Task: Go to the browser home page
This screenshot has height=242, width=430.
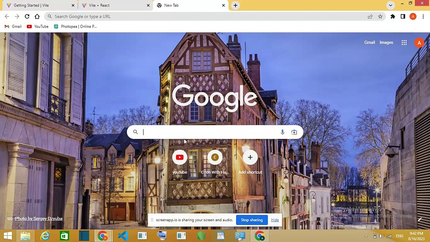Action: point(37,16)
